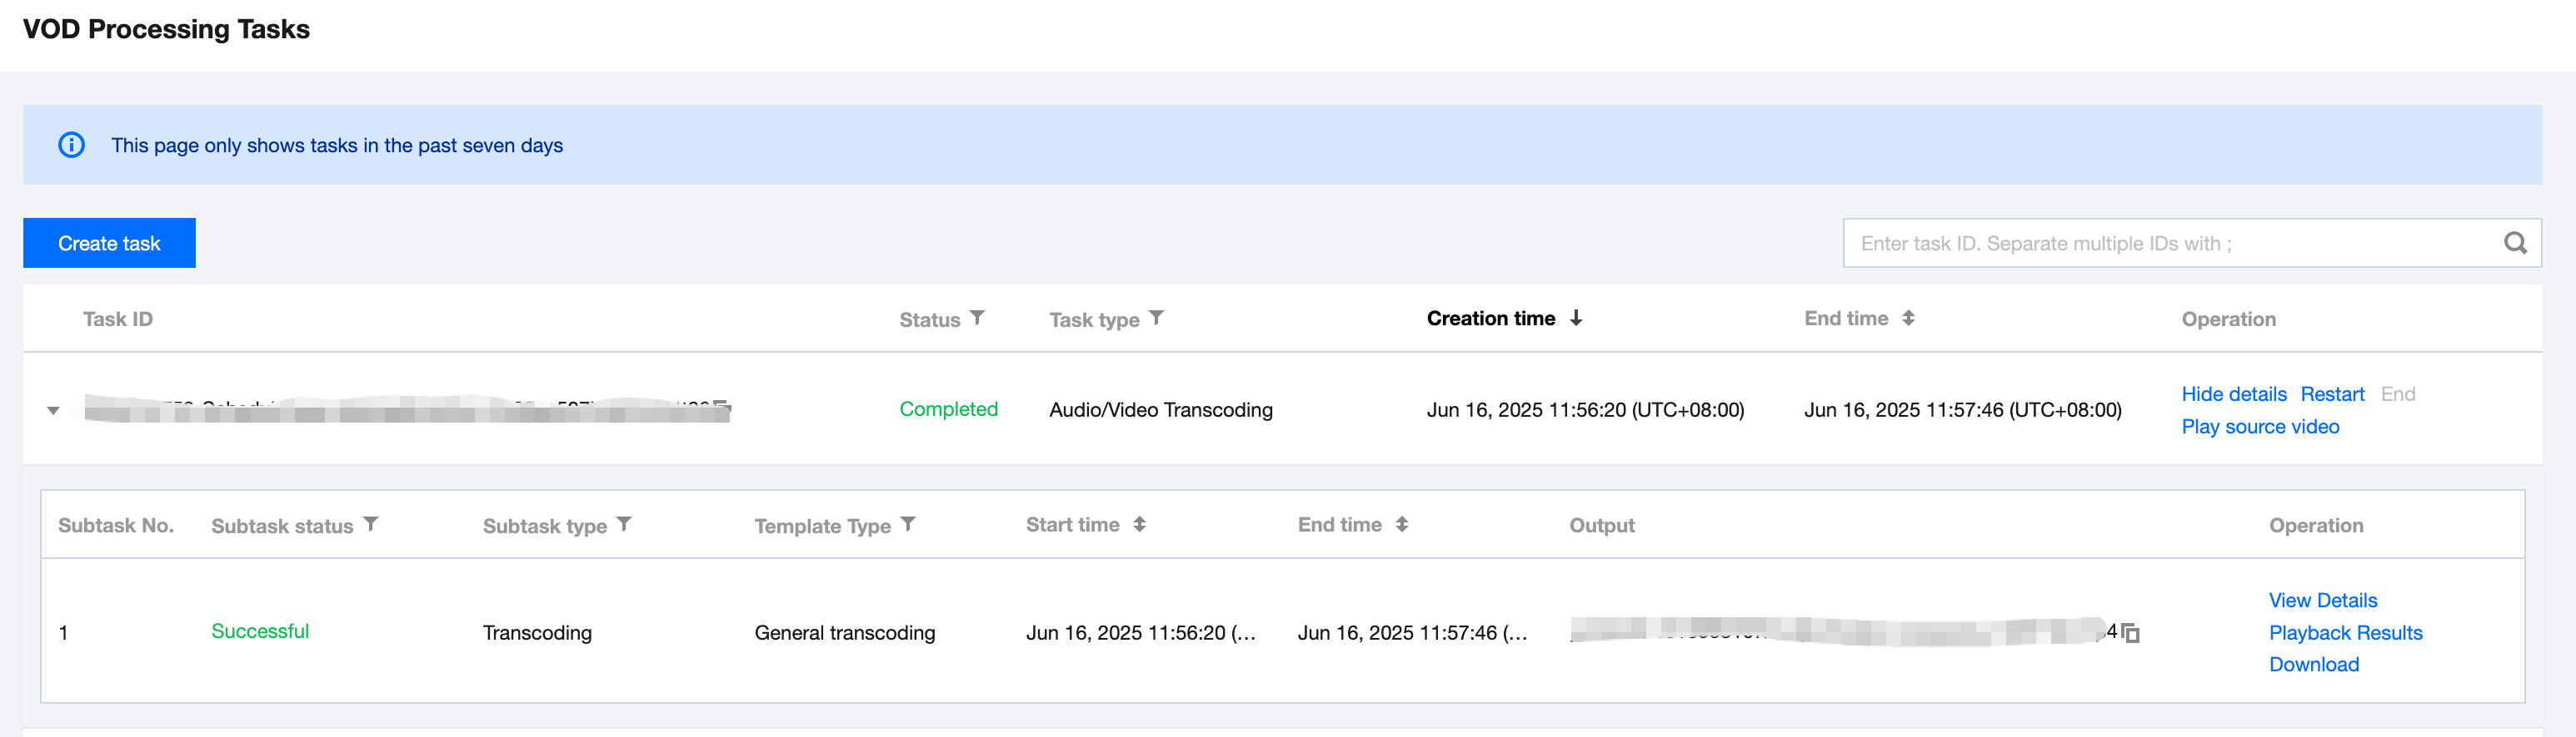Click the Status column filter icon
Image resolution: width=2576 pixels, height=737 pixels.
pyautogui.click(x=977, y=318)
